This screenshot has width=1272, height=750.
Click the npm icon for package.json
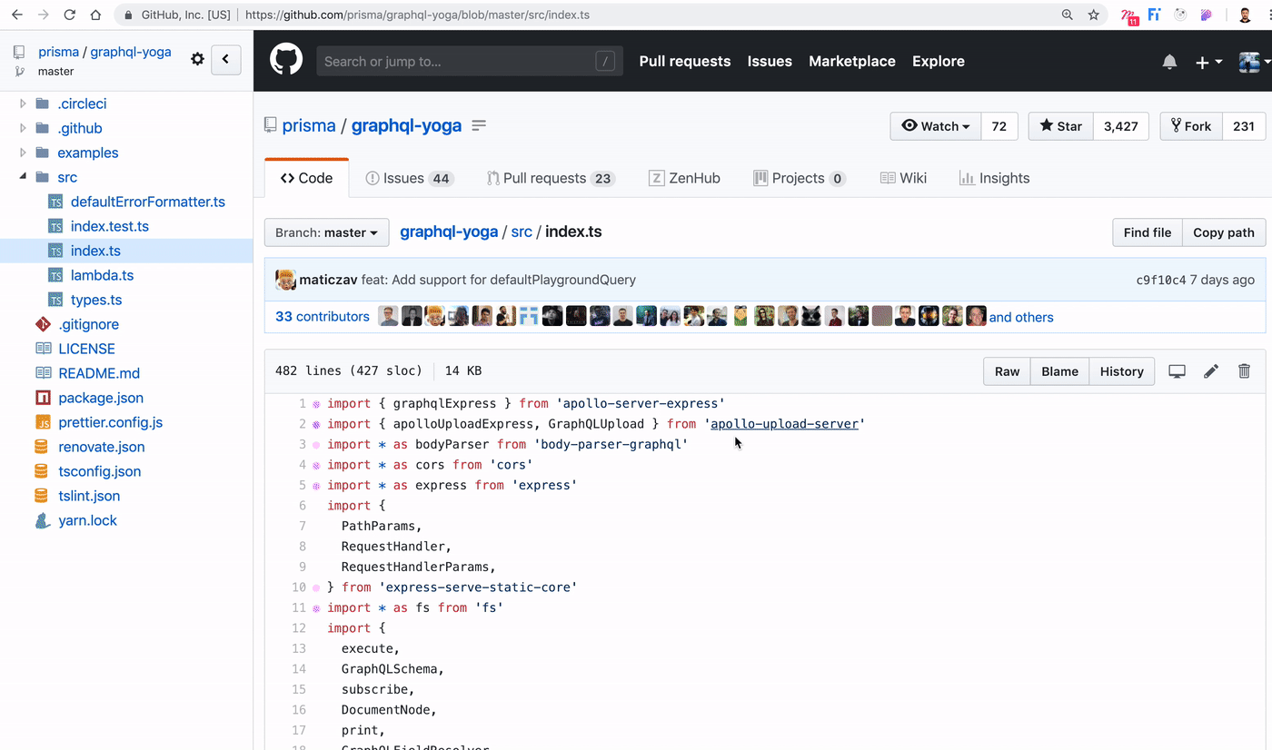43,398
